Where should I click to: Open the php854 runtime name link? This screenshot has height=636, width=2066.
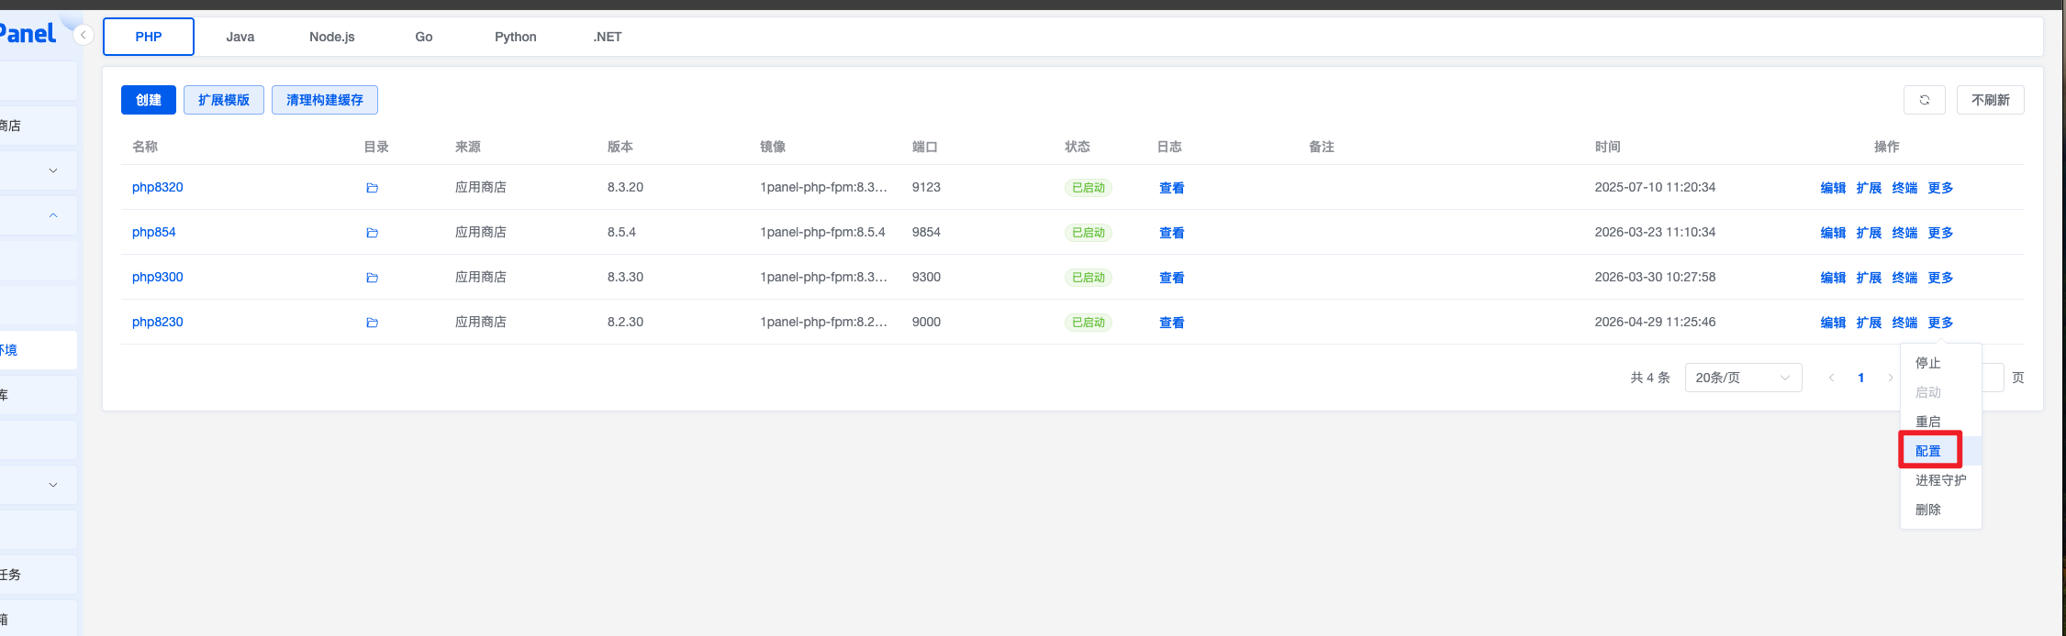(x=154, y=232)
